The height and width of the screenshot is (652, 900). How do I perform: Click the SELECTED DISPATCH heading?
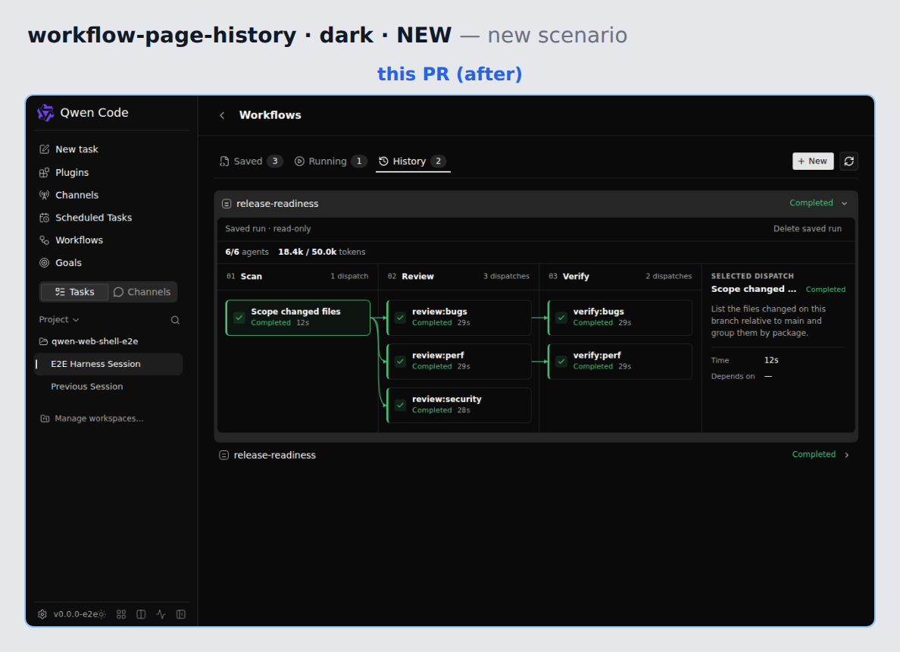point(752,276)
